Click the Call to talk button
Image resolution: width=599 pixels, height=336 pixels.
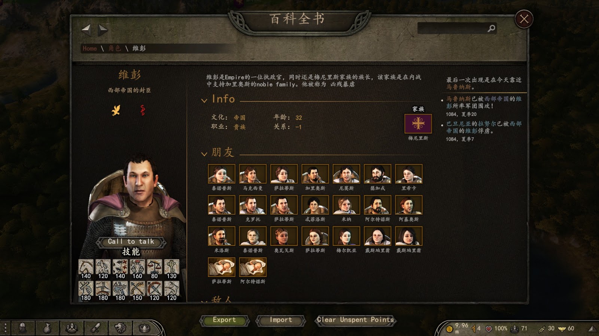tap(131, 242)
